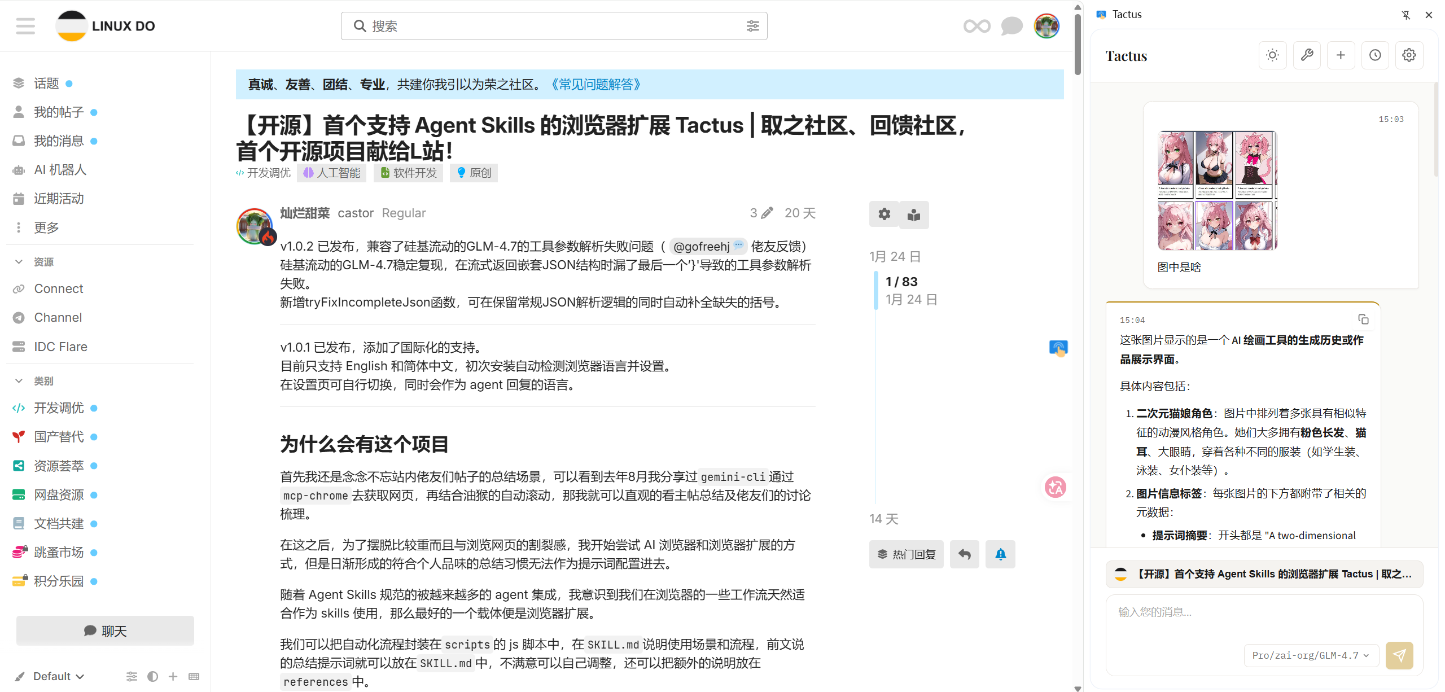
Task: Toggle topic notifications with the bell button
Action: tap(1000, 554)
